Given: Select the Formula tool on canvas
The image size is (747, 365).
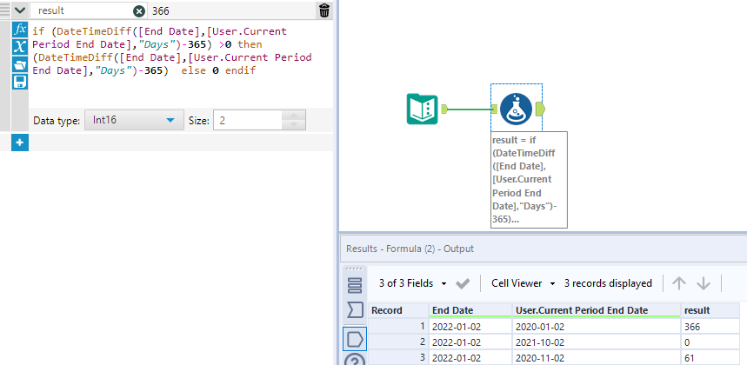Looking at the screenshot, I should [x=517, y=109].
